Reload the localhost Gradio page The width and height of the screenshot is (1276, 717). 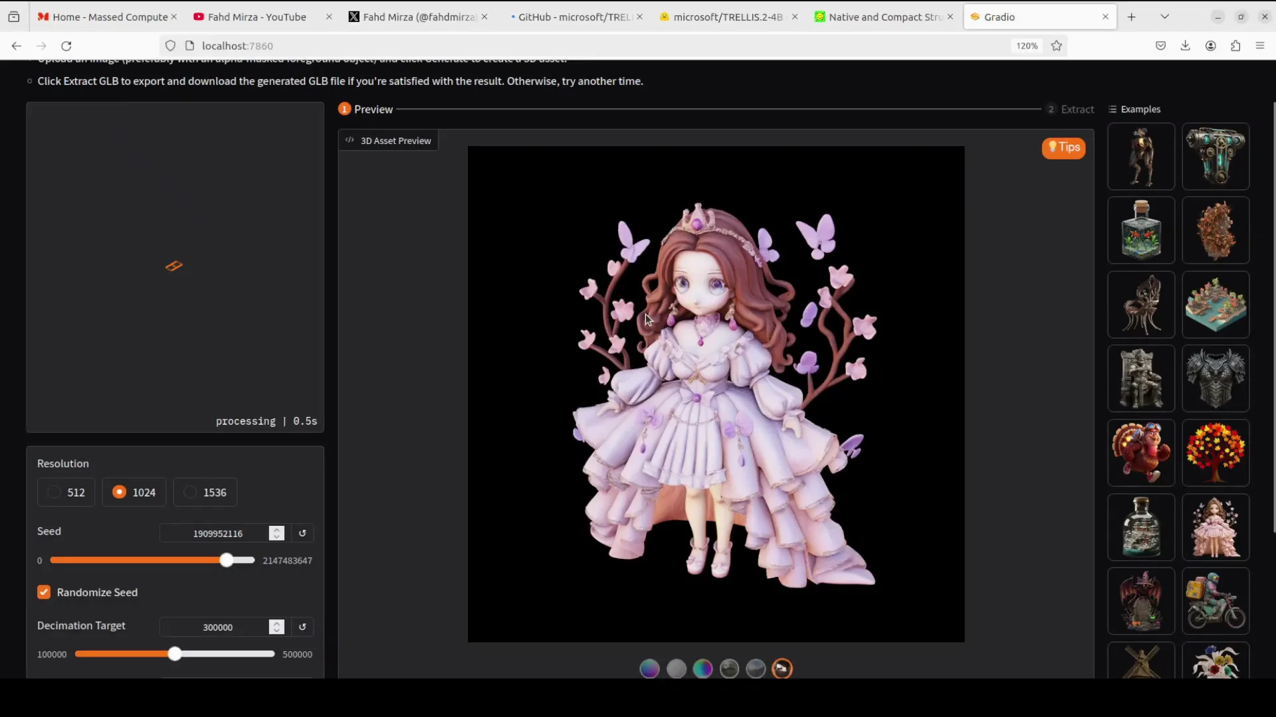tap(66, 46)
